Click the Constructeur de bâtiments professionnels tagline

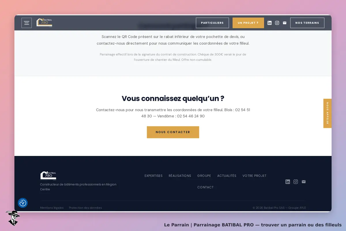tap(78, 187)
